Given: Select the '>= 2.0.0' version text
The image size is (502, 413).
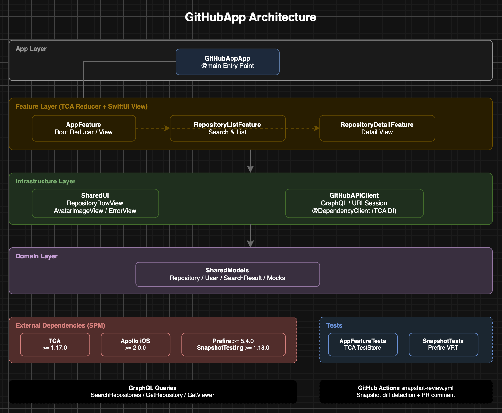Looking at the screenshot, I should 135,348.
